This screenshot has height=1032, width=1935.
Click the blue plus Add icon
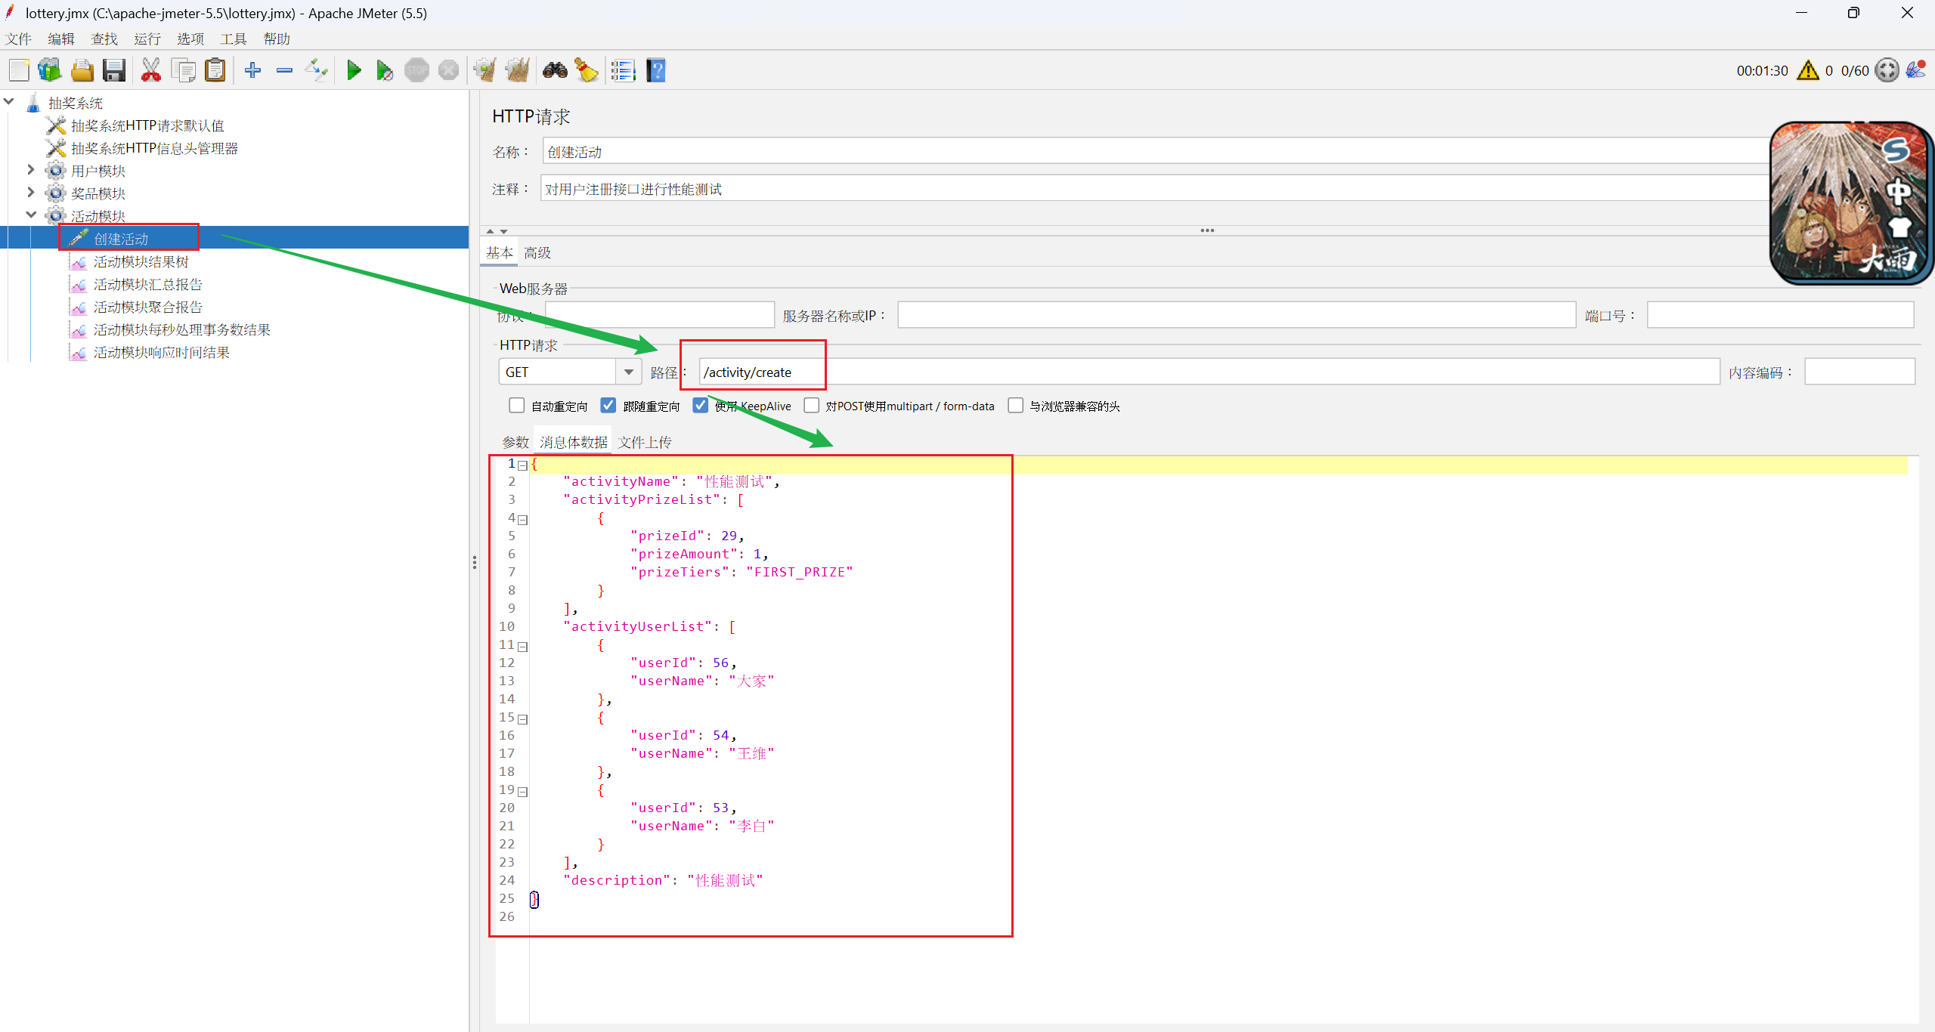pyautogui.click(x=252, y=71)
